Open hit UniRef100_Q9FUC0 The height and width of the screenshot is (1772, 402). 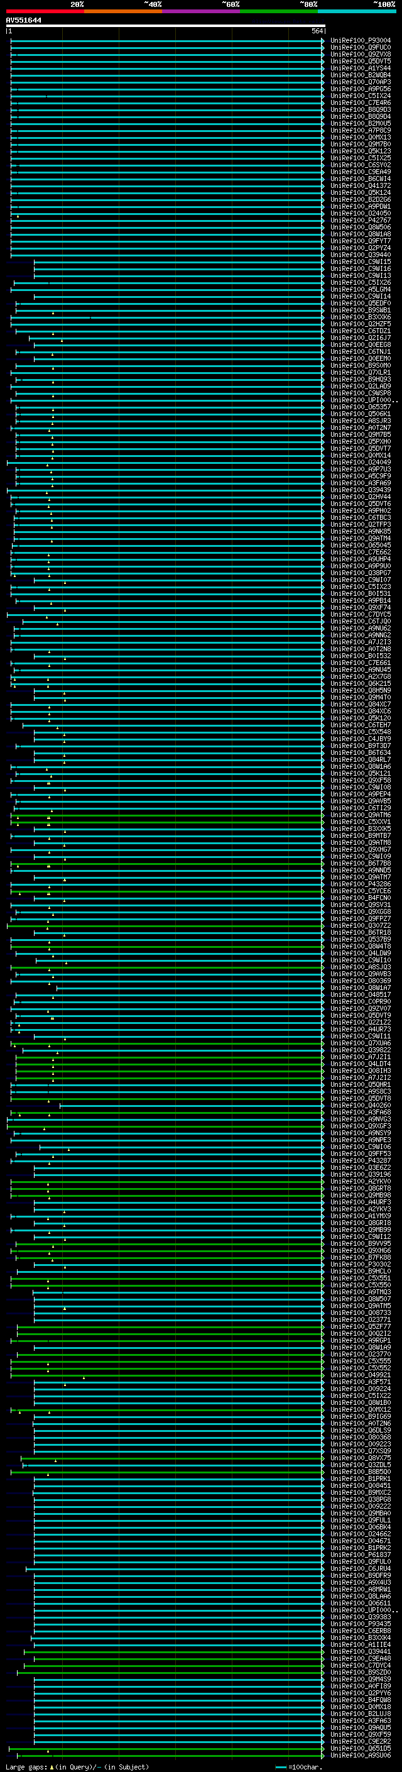tap(361, 48)
